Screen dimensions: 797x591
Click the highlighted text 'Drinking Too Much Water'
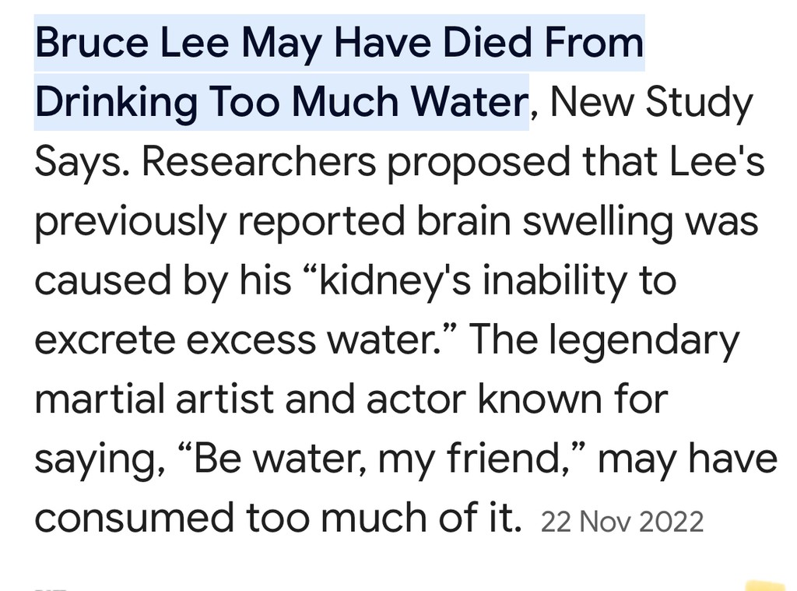click(281, 103)
